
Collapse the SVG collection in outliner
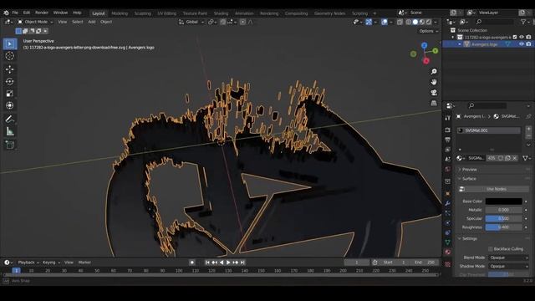(x=453, y=37)
